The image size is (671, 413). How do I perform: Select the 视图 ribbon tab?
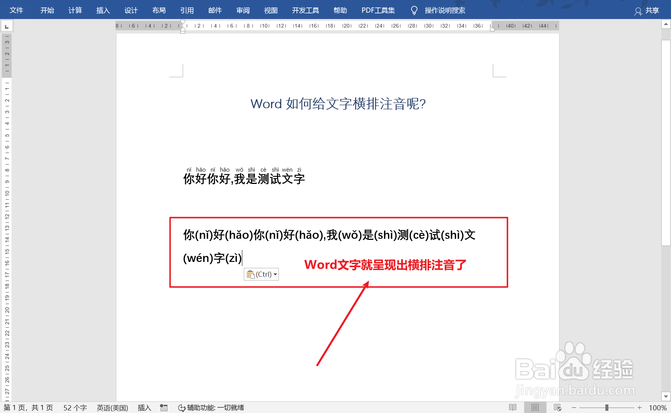271,10
